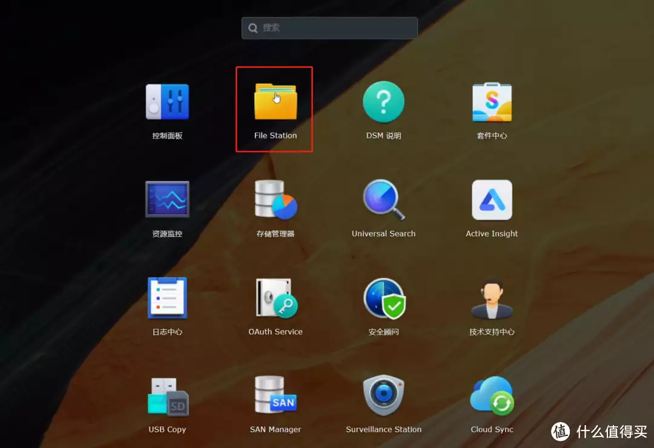
Task: Click the OAuth Service label text
Action: click(x=276, y=332)
